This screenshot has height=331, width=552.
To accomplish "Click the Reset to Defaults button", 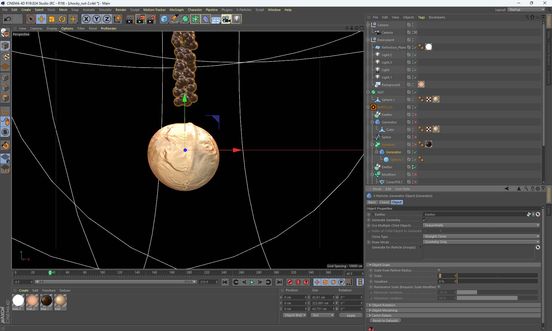I will tap(385, 321).
